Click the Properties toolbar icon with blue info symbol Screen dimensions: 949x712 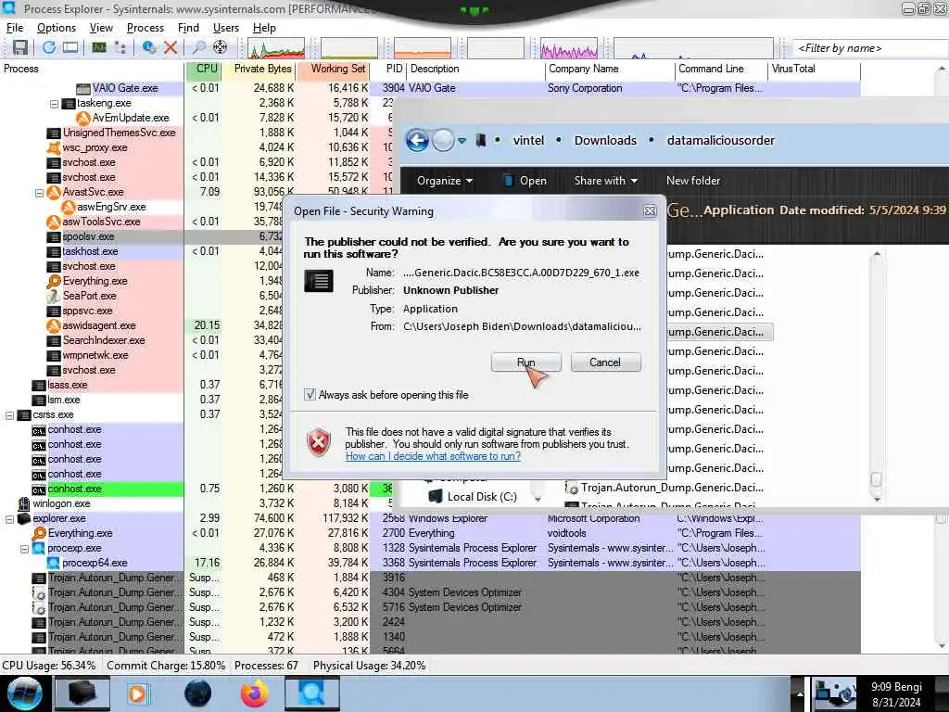[149, 47]
